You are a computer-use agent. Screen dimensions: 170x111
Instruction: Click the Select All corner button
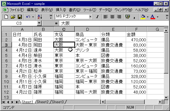point(7,29)
